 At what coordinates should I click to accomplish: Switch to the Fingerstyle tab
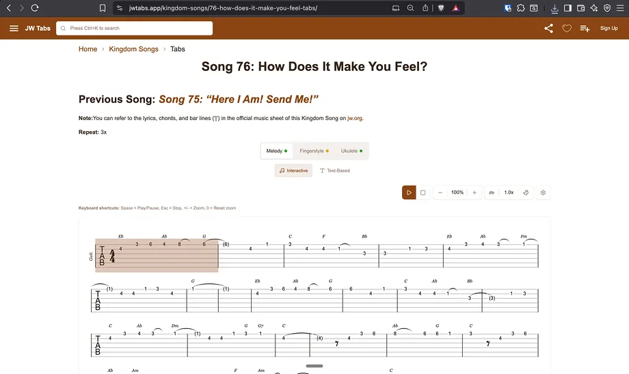(x=314, y=151)
